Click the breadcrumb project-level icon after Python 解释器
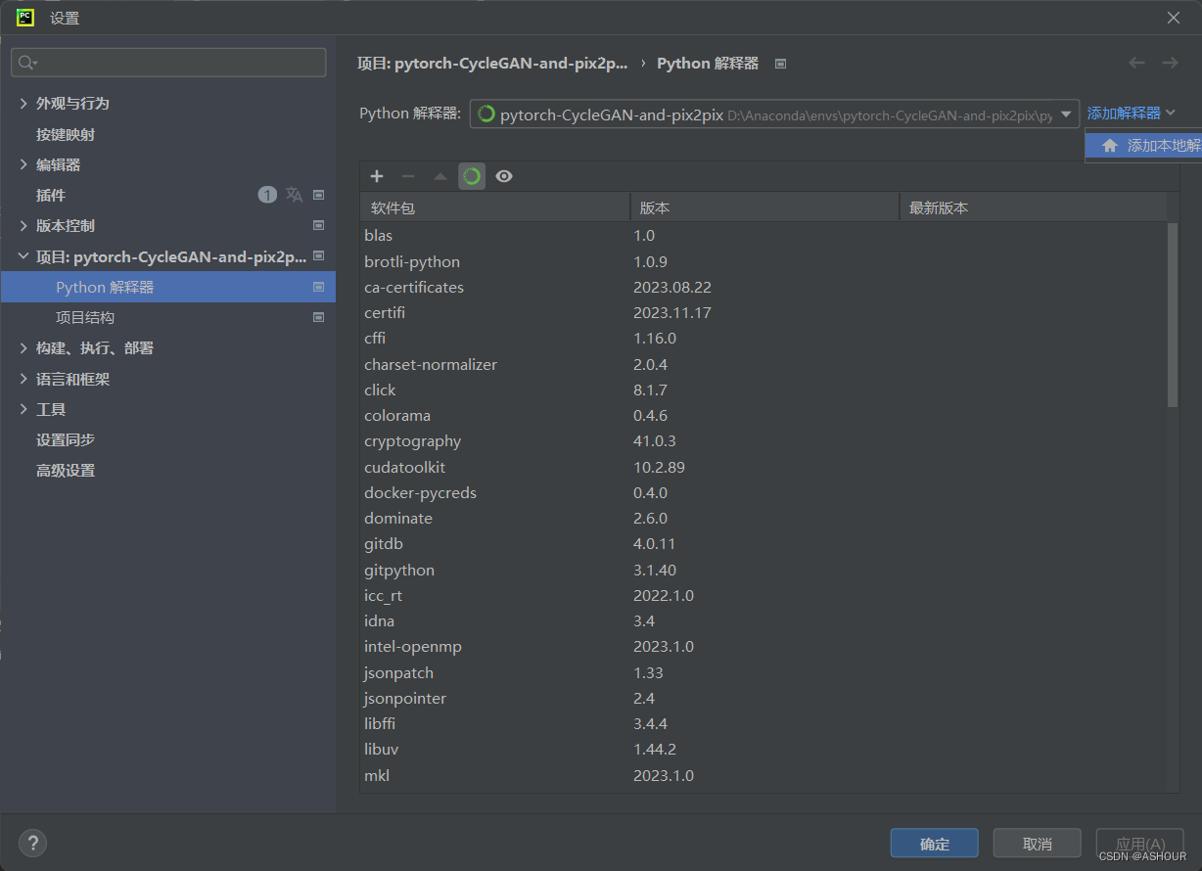The height and width of the screenshot is (871, 1202). (x=780, y=64)
